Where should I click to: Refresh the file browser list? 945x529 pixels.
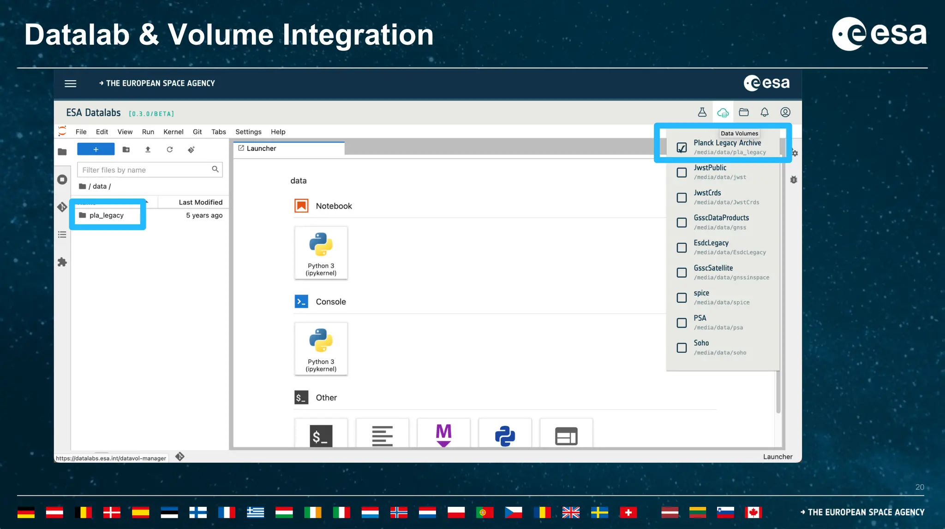tap(169, 150)
